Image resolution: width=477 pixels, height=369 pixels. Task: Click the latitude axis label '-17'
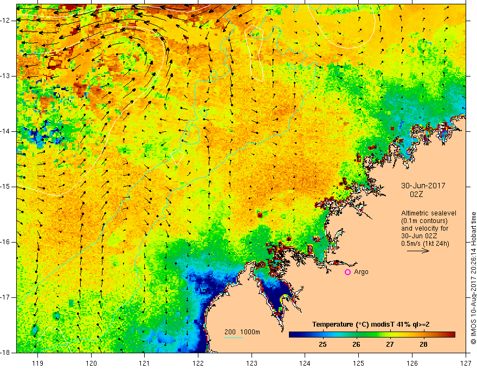(5, 297)
